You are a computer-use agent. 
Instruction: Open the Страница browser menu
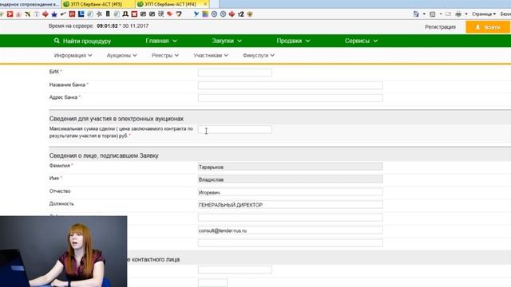[x=484, y=14]
